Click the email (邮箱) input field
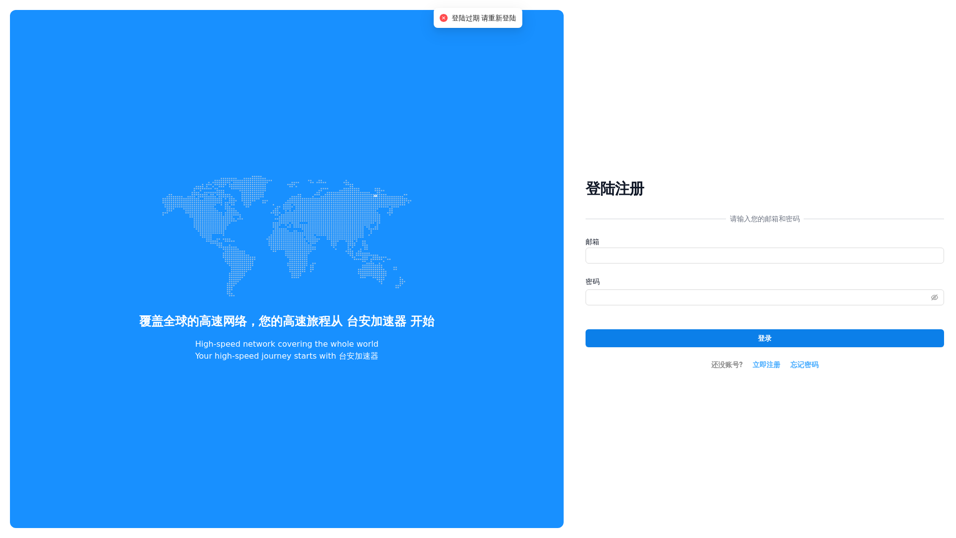 (x=764, y=256)
